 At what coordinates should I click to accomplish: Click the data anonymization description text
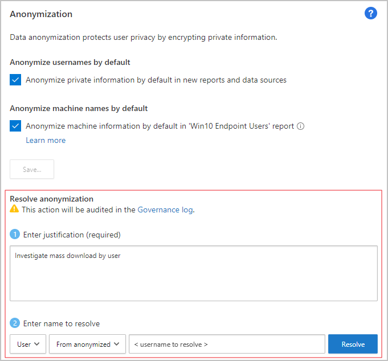pyautogui.click(x=143, y=38)
